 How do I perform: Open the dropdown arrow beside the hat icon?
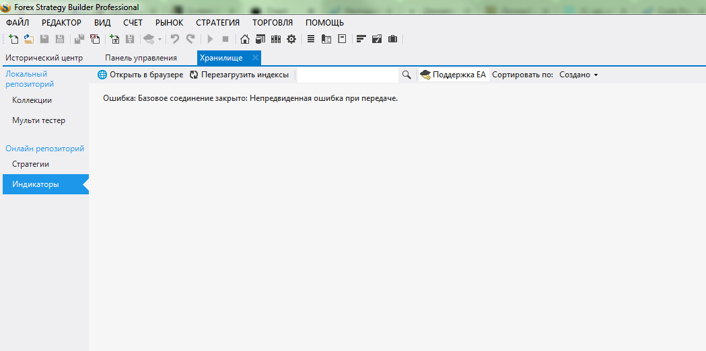pos(160,40)
